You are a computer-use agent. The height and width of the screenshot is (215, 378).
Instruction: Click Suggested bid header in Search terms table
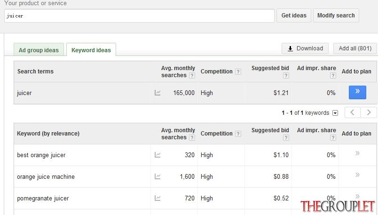tap(270, 68)
